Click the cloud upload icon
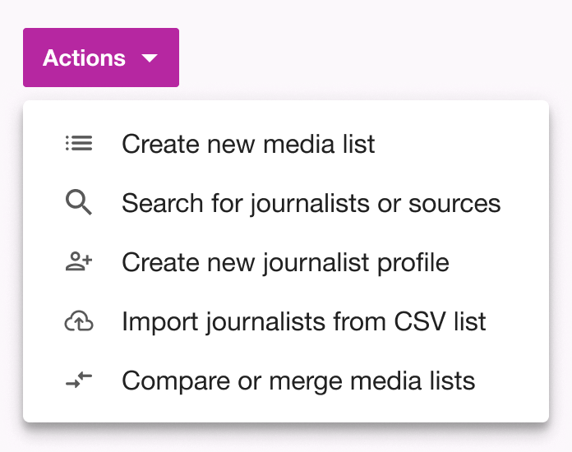The height and width of the screenshot is (452, 572). [x=79, y=321]
